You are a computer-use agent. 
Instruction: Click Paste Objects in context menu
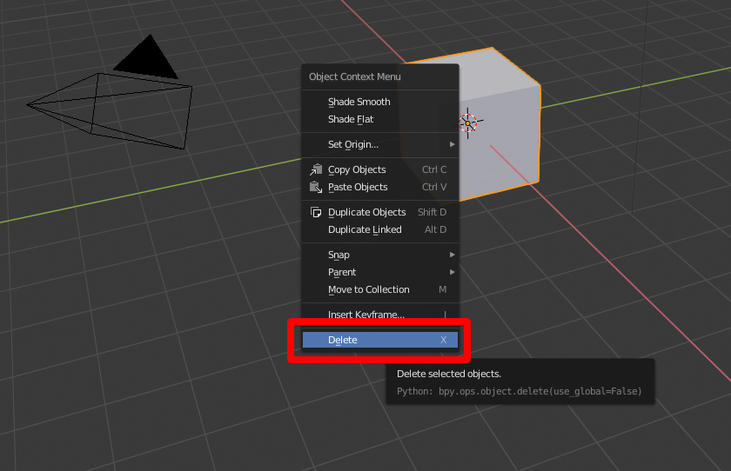(x=380, y=187)
